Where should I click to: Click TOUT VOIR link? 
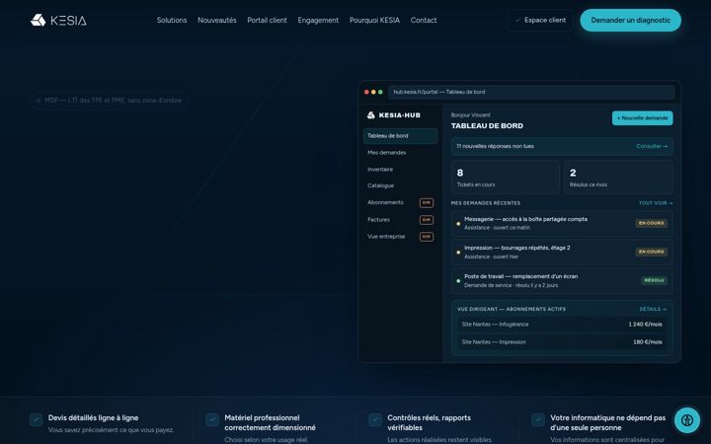656,203
